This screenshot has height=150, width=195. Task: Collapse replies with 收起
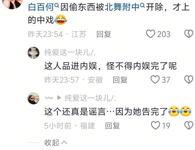pos(56,143)
